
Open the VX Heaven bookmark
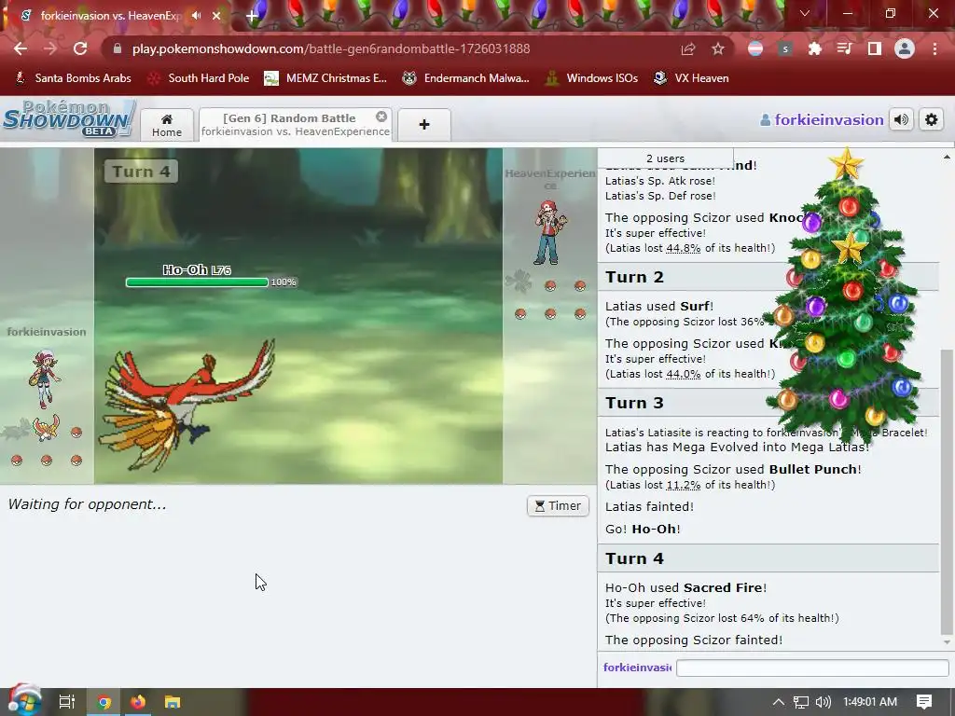(691, 78)
